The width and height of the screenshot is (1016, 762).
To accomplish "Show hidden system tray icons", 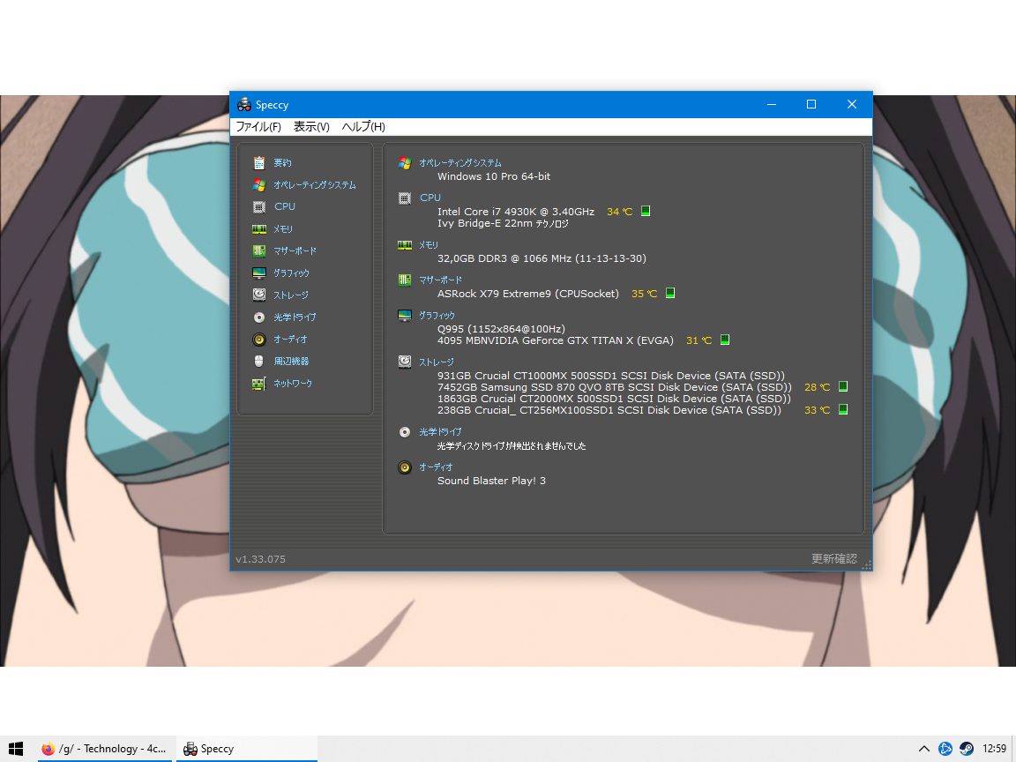I will coord(924,749).
